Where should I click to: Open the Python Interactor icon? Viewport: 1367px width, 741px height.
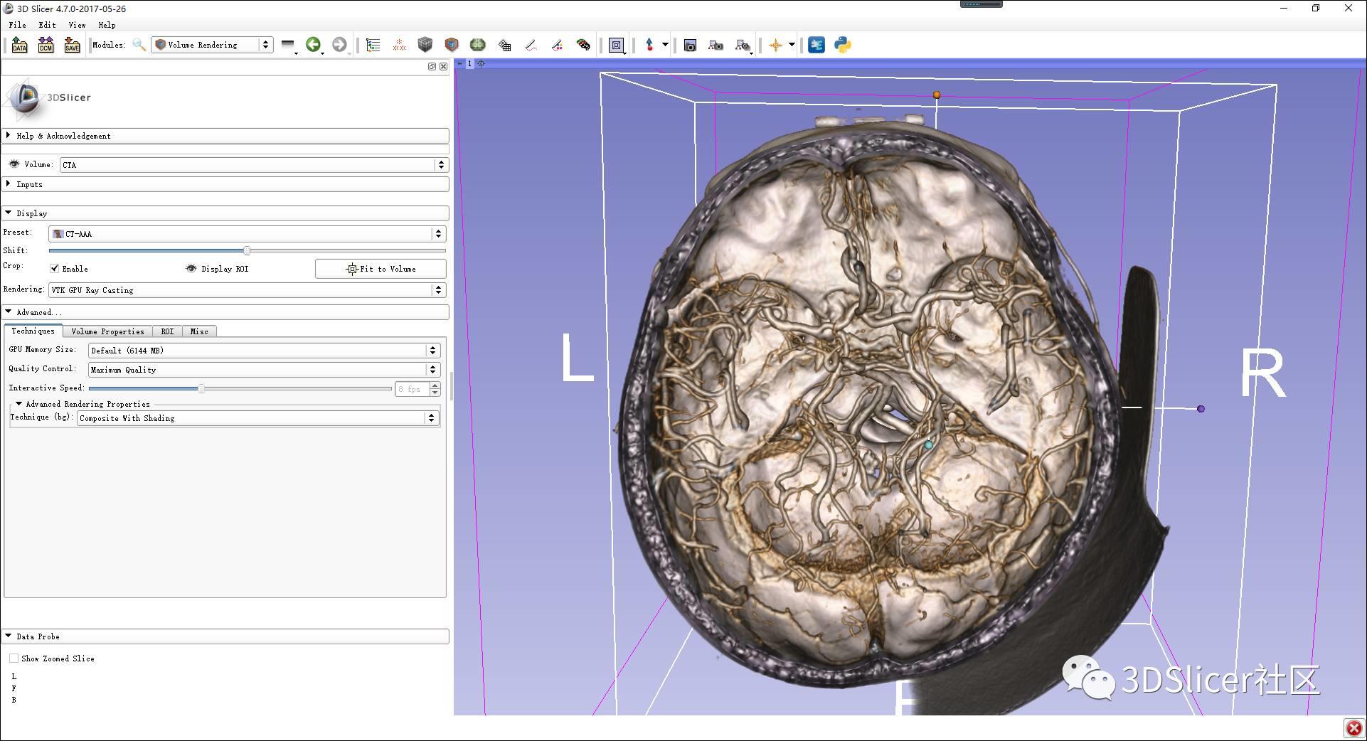click(843, 45)
